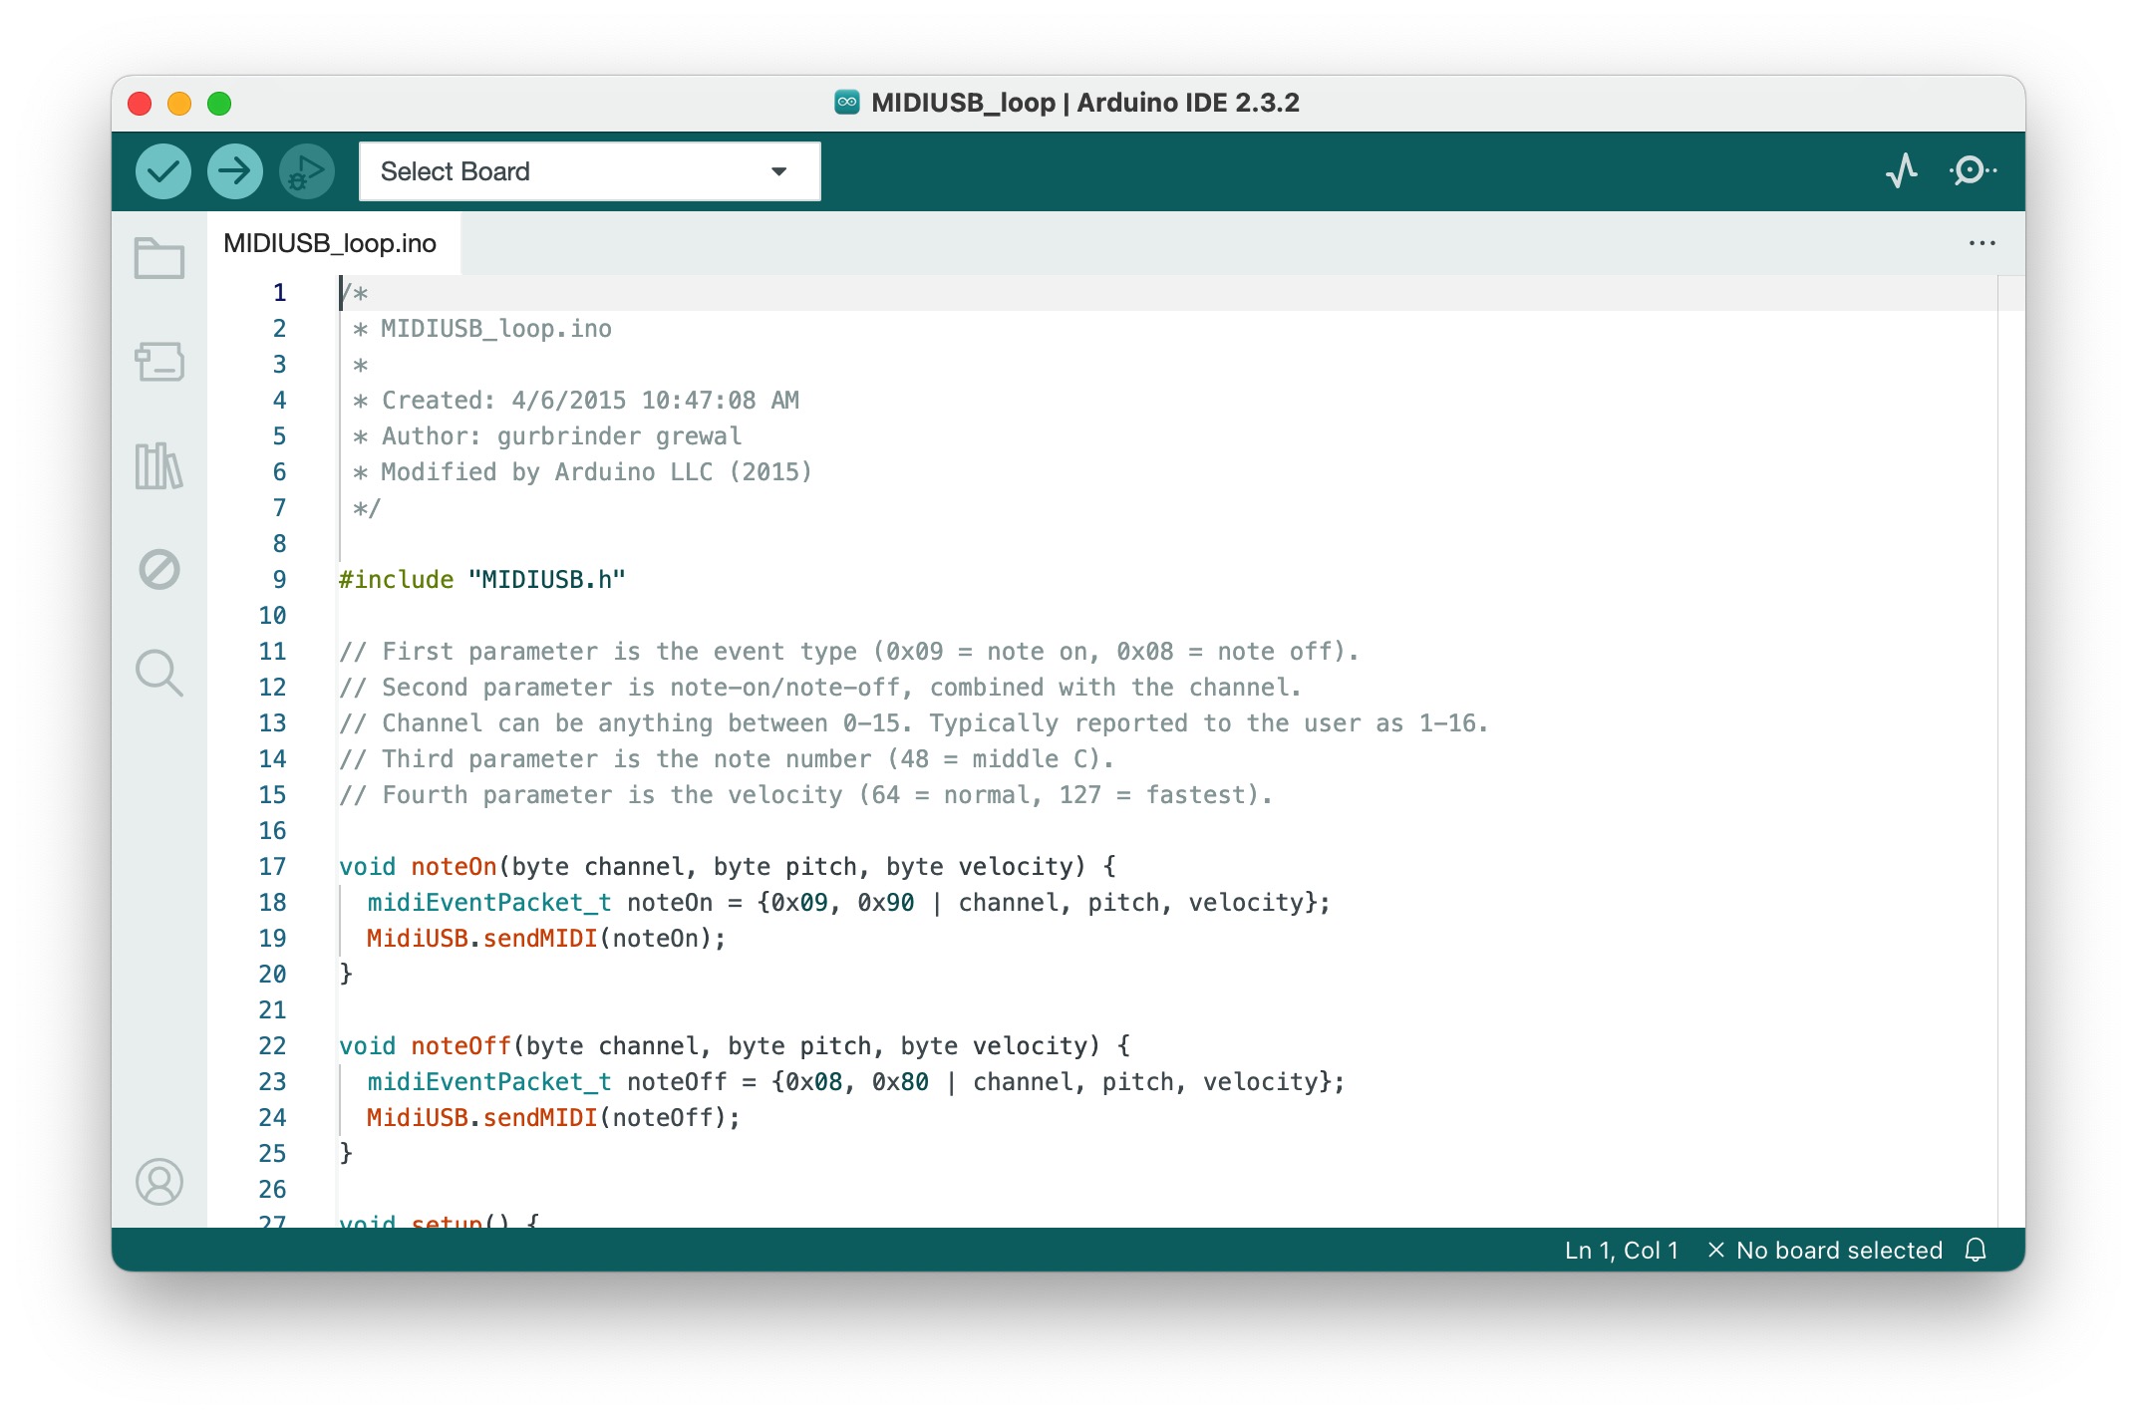Click line number 17 in gutter
This screenshot has width=2137, height=1419.
(272, 866)
